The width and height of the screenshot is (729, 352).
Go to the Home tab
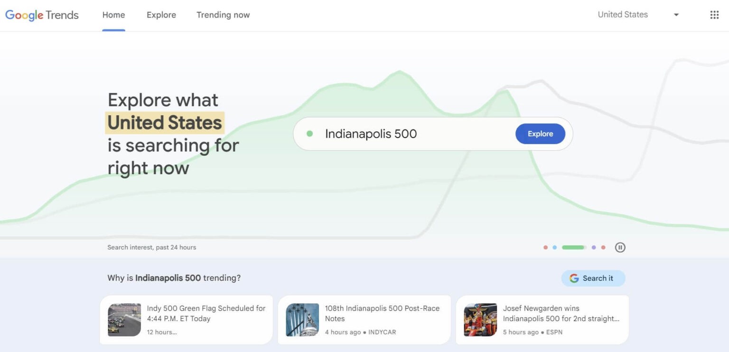click(113, 15)
